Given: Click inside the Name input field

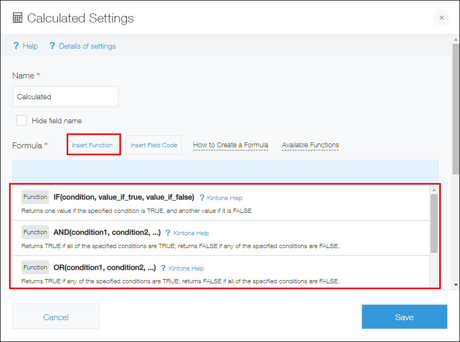Looking at the screenshot, I should tap(65, 96).
